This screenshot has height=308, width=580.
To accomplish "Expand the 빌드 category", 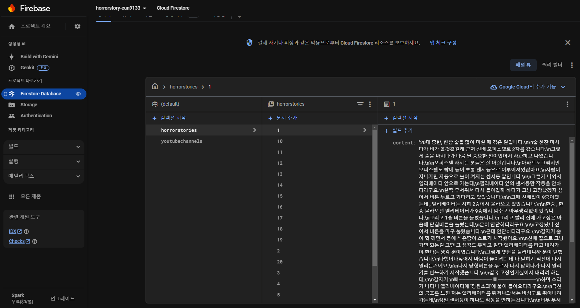I will [x=44, y=147].
